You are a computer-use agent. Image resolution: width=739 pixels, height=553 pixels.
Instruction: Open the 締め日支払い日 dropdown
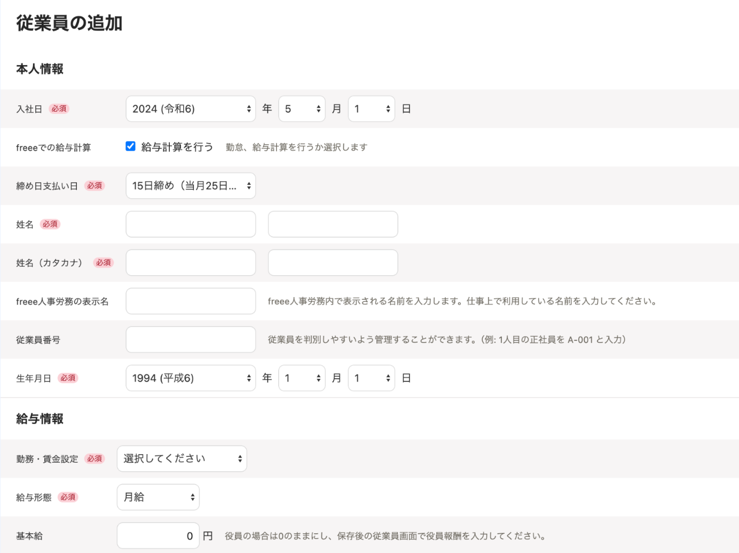tap(191, 186)
